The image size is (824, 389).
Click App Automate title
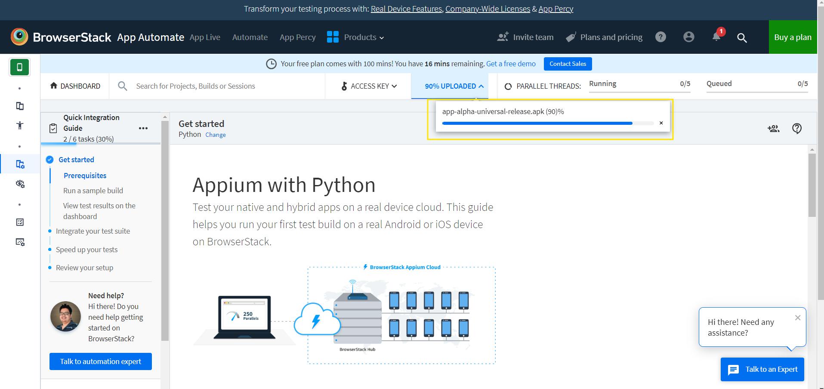point(151,37)
